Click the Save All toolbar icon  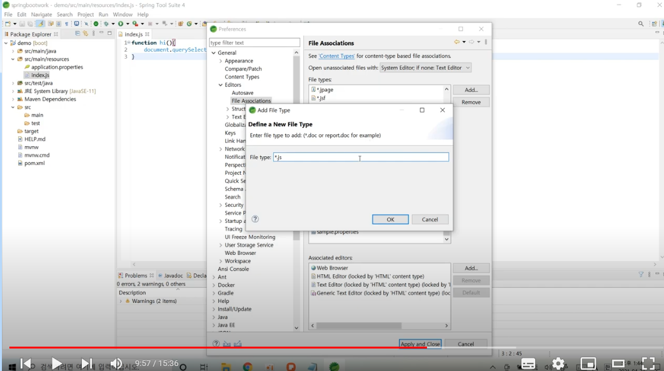click(30, 24)
